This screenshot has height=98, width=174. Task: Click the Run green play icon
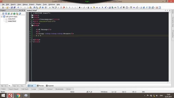point(50,7)
